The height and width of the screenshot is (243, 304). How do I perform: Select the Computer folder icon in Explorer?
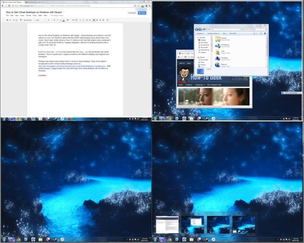click(218, 59)
